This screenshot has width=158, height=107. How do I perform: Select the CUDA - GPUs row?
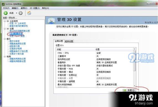(95, 53)
